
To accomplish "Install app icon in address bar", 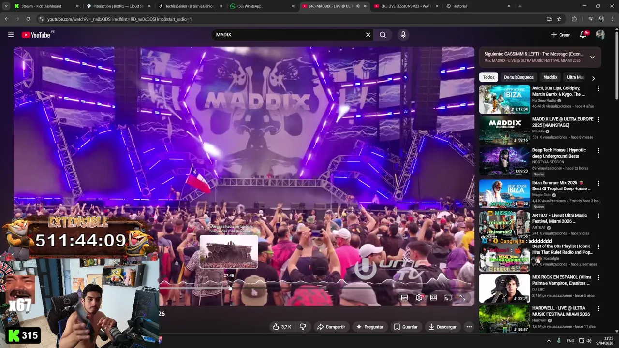I will tap(549, 19).
